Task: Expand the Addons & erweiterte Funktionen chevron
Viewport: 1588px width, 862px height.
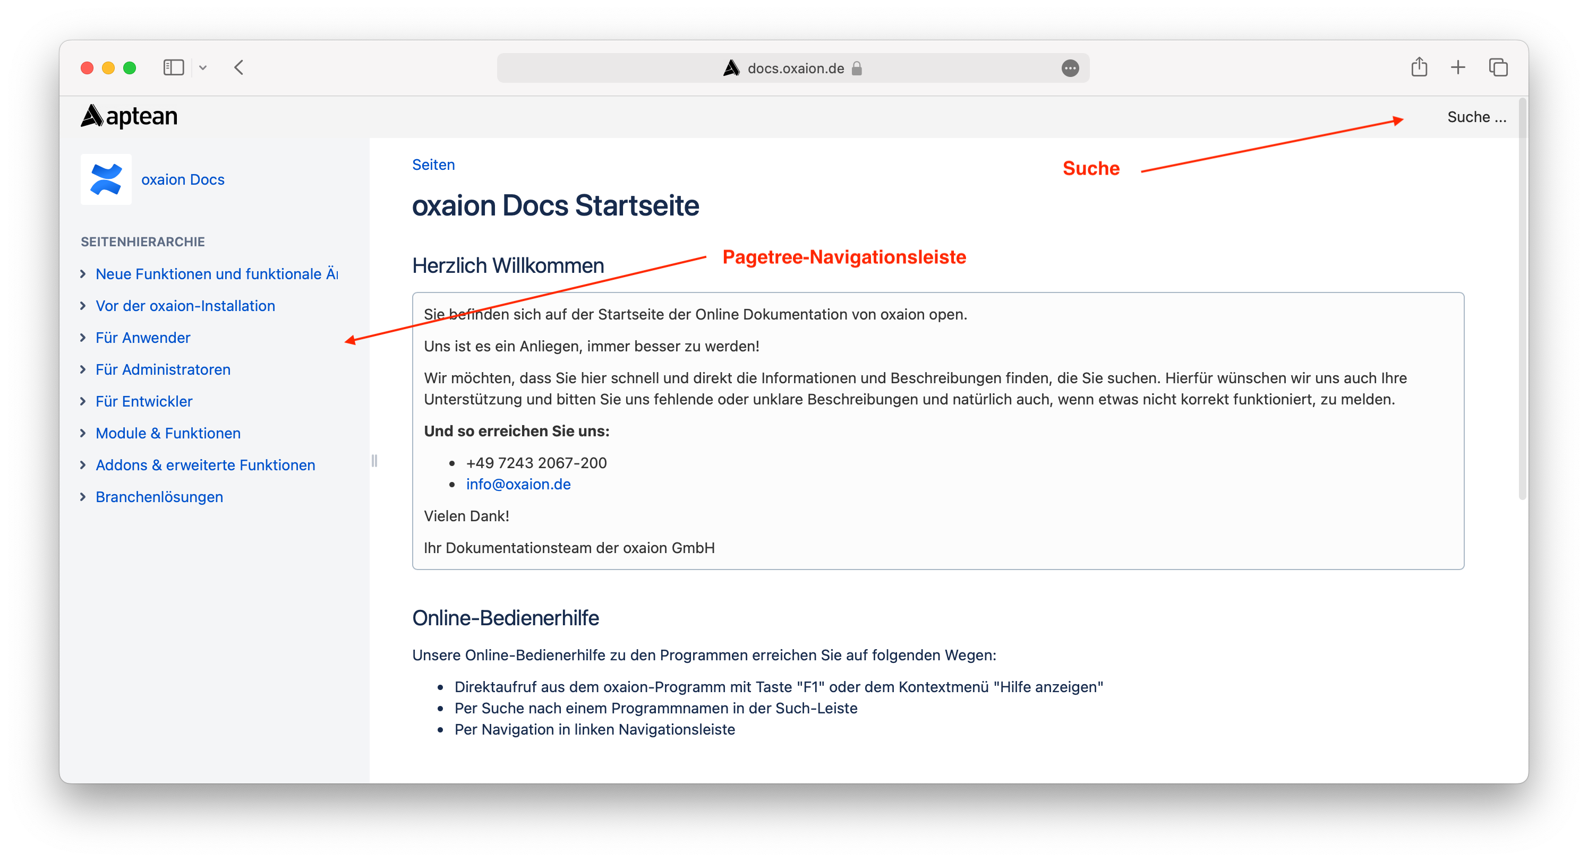Action: (83, 464)
